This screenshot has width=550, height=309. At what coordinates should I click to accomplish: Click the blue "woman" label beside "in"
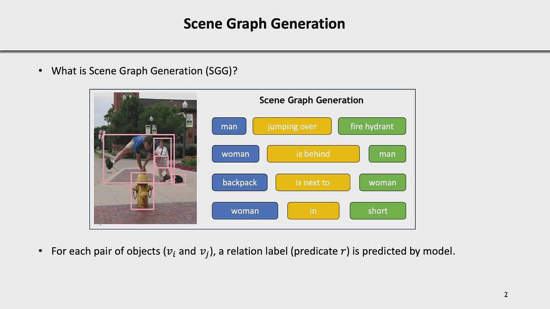(245, 211)
